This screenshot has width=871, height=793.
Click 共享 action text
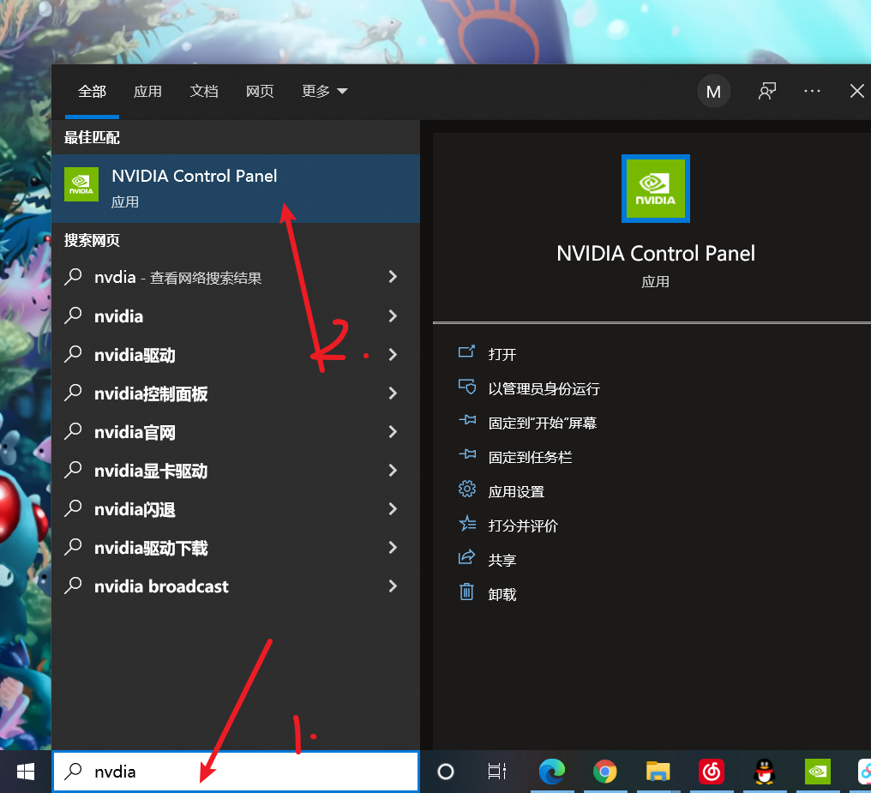pyautogui.click(x=502, y=561)
